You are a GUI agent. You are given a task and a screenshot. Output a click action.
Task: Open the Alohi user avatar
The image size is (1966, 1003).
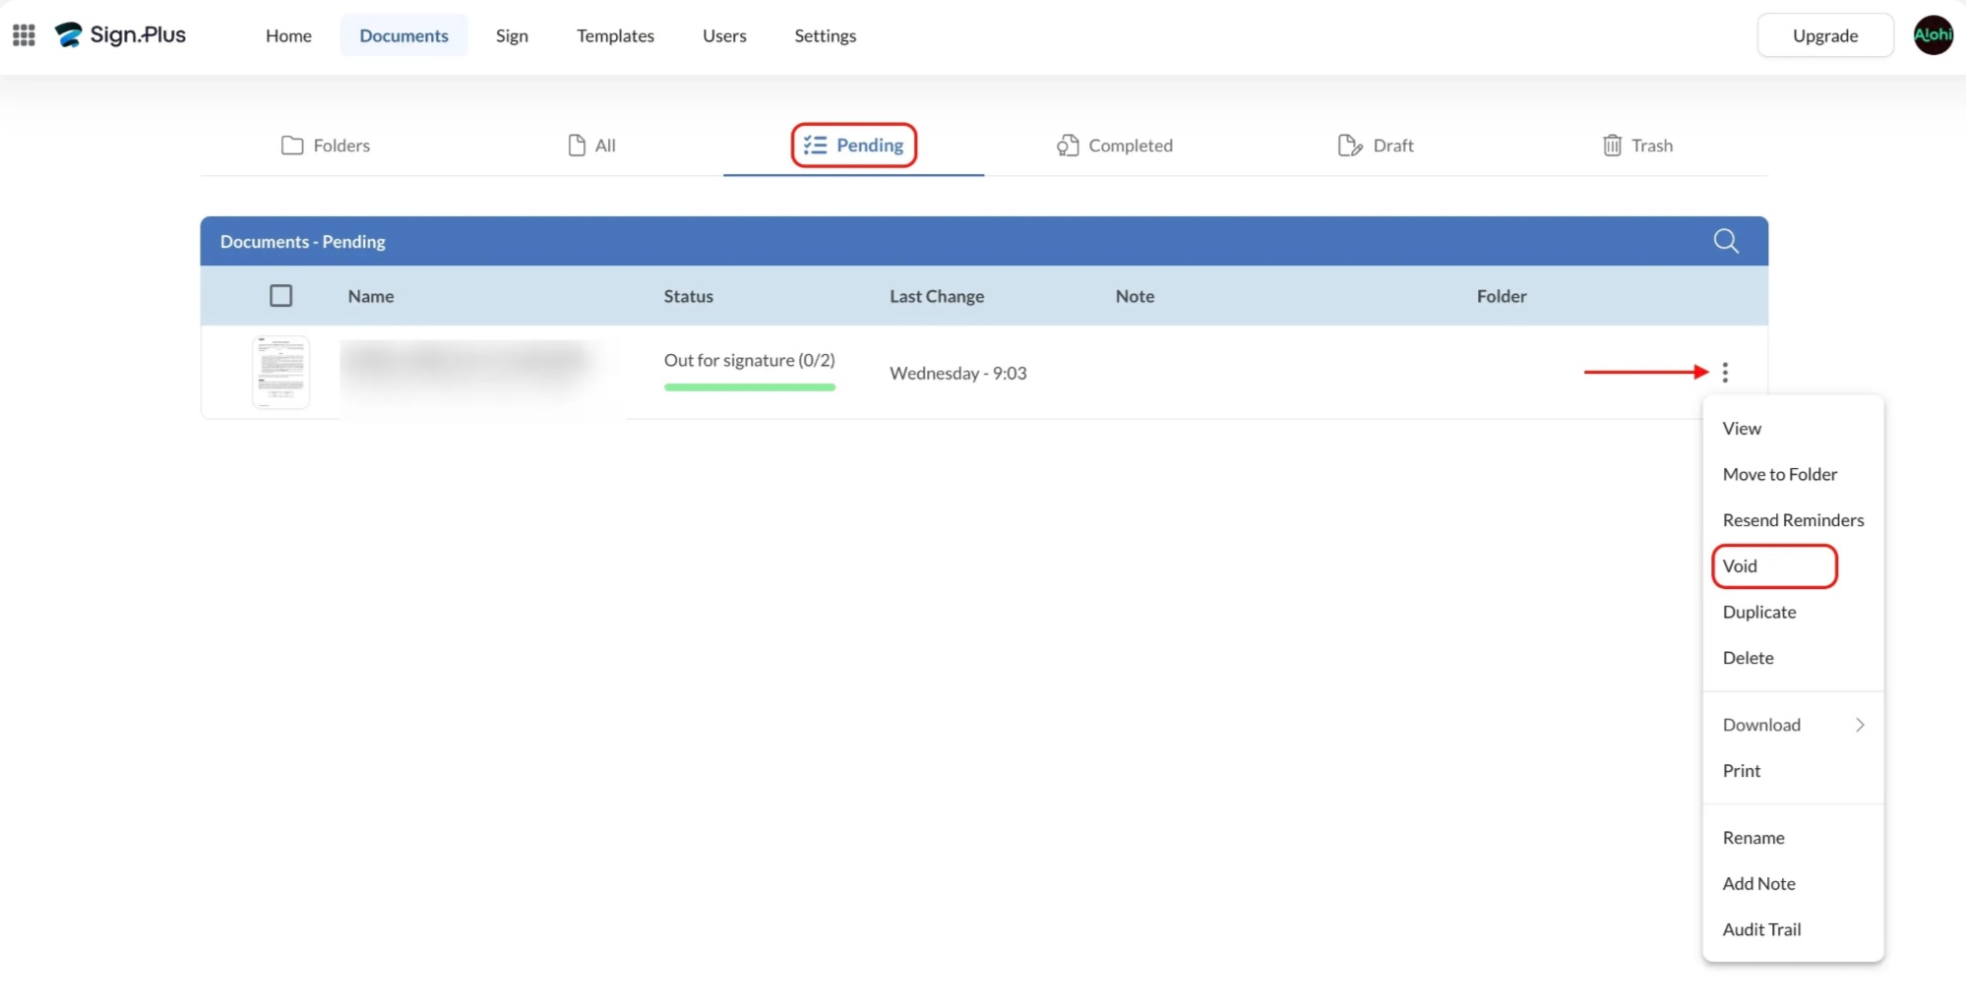(x=1932, y=35)
